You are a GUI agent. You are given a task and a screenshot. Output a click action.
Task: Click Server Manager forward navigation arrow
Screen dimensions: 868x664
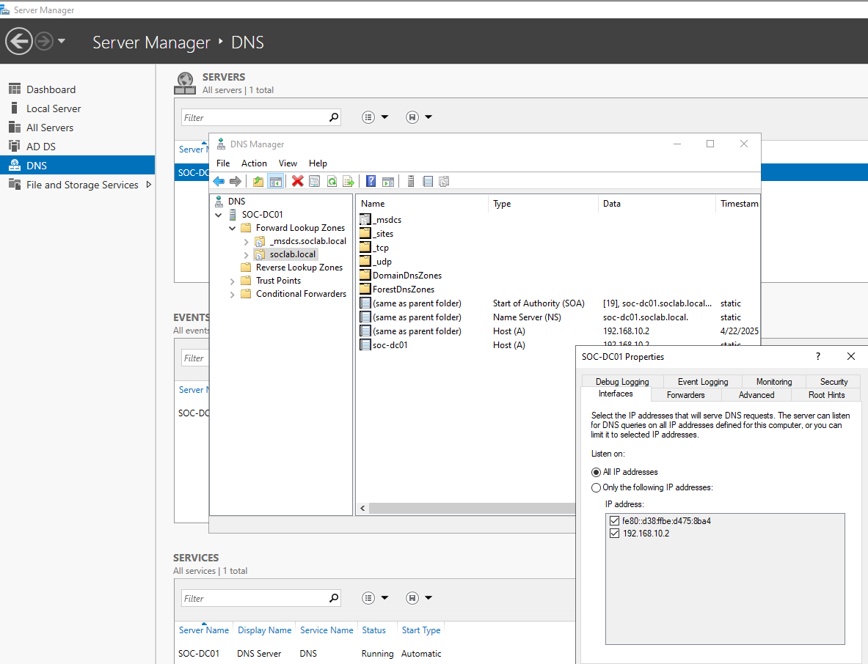(44, 41)
